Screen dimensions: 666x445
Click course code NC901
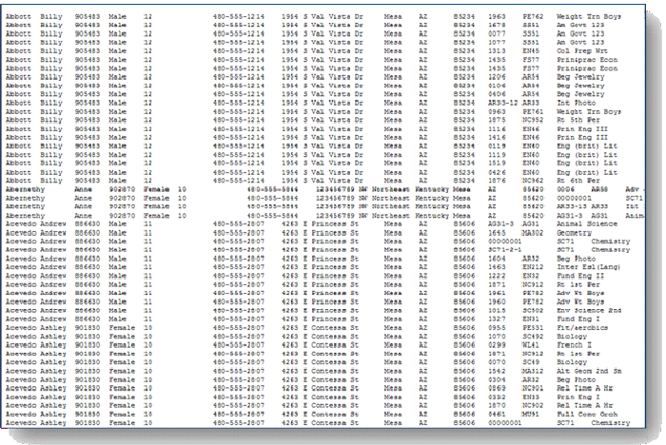tap(533, 388)
